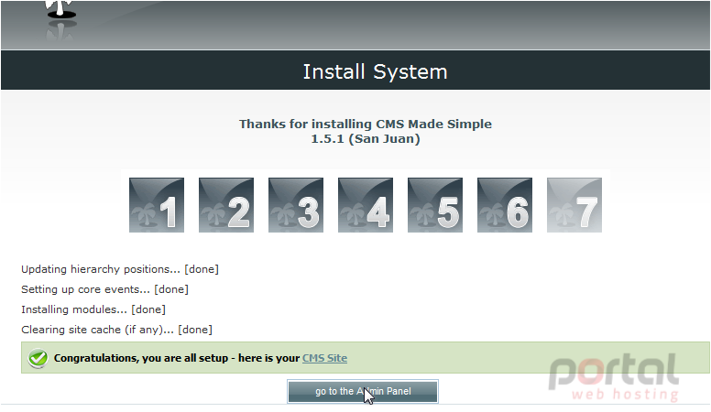Viewport: 711px width, 412px height.
Task: Click the step 2 installer icon
Action: tap(226, 205)
